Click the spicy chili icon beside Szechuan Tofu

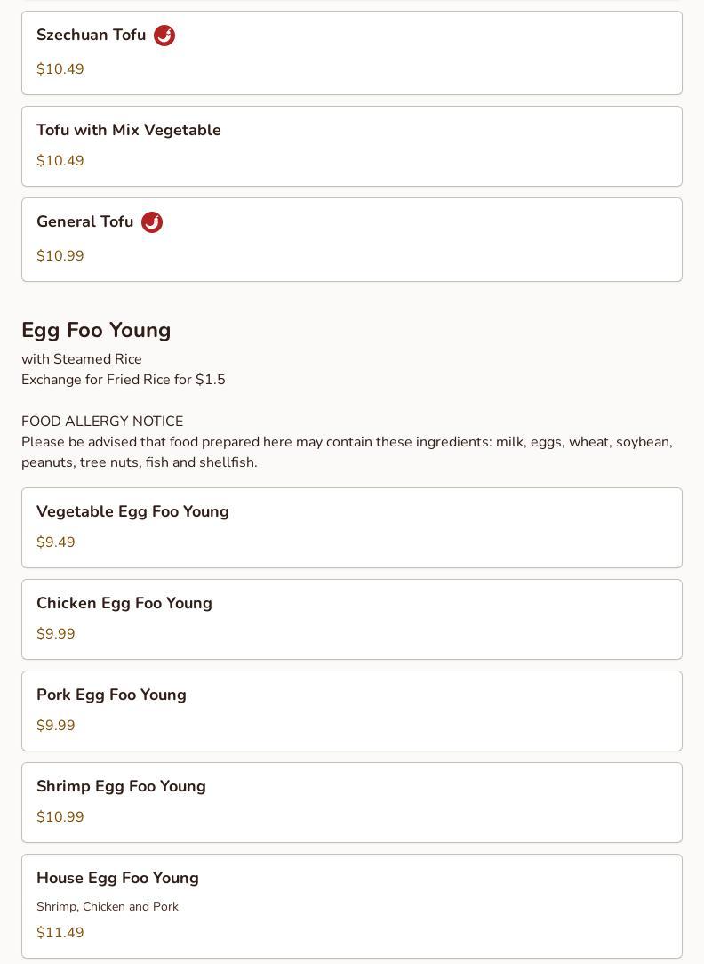click(x=164, y=36)
